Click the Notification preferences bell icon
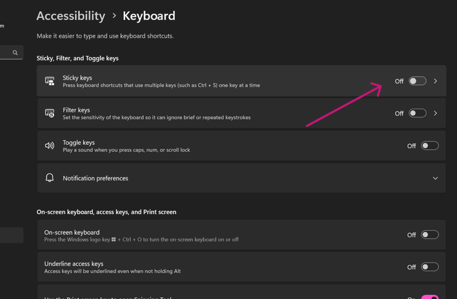This screenshot has width=457, height=299. coord(50,178)
